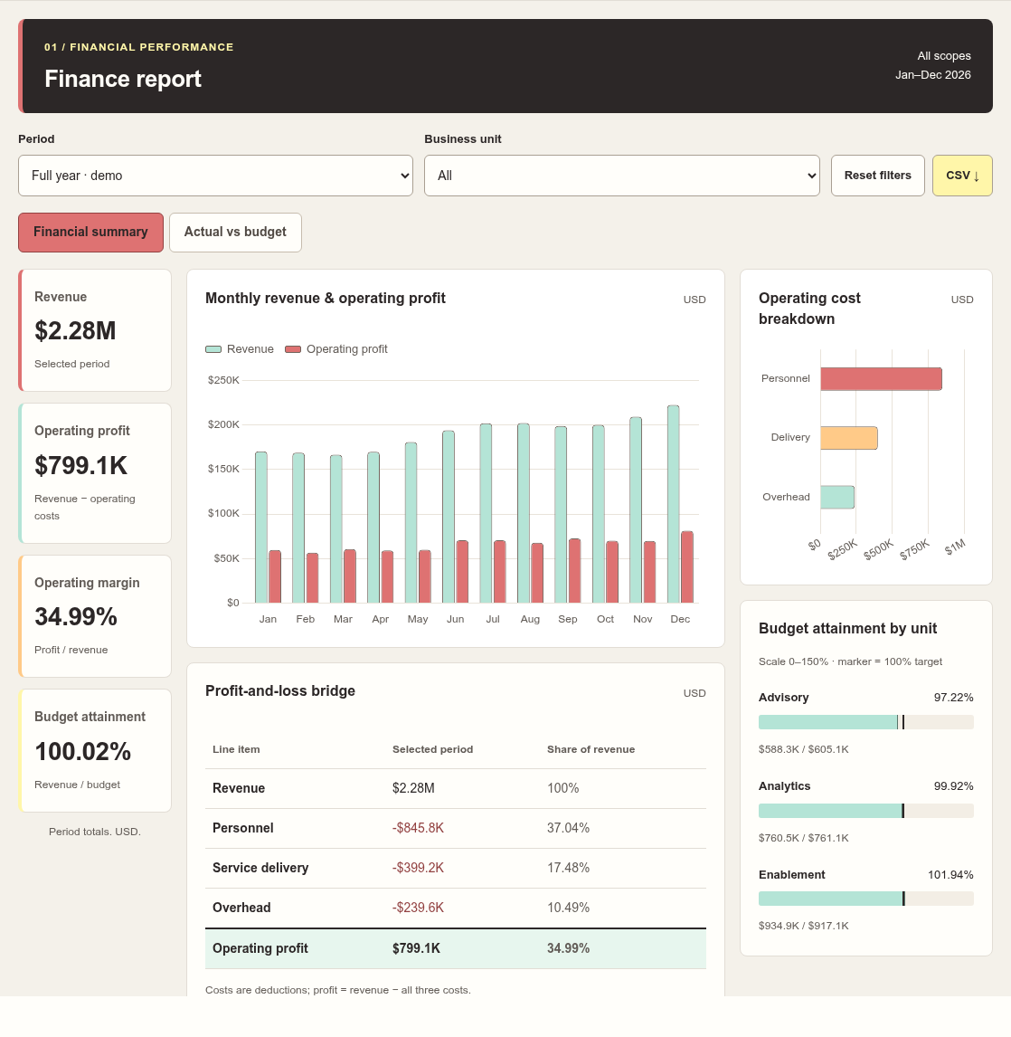Viewport: 1011px width, 1037px height.
Task: Click the Personnel cost bar
Action: tap(881, 379)
